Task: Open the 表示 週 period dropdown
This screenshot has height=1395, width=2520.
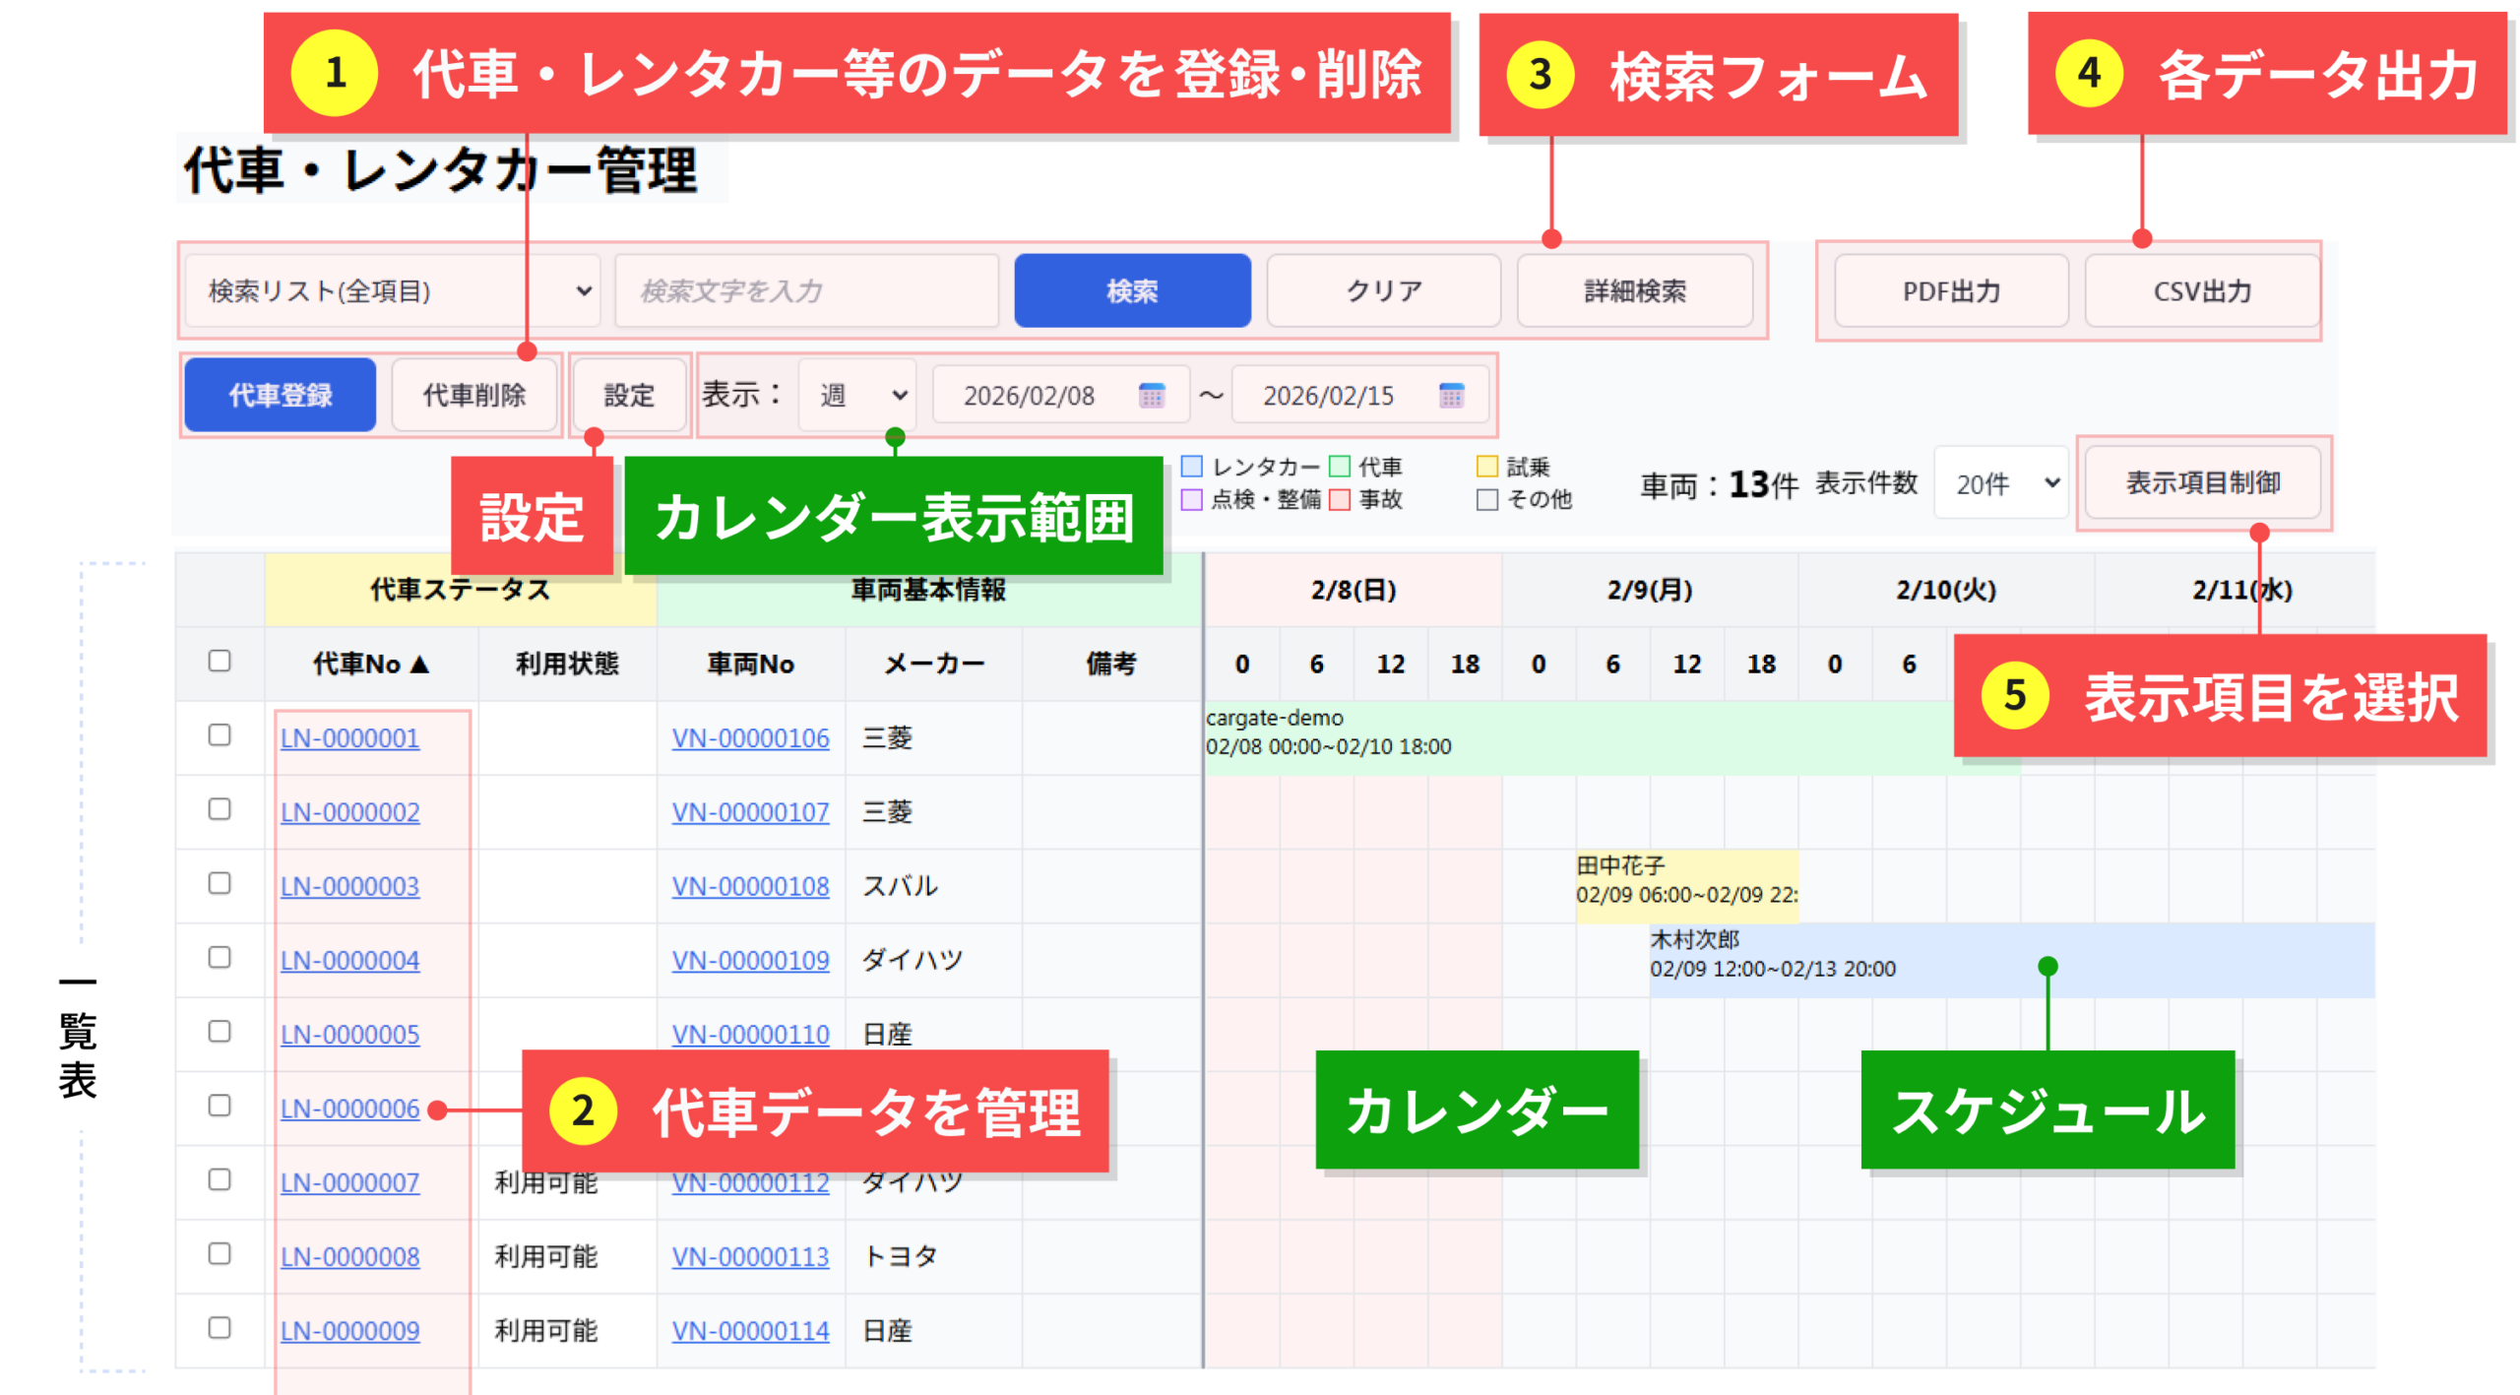Action: point(856,395)
